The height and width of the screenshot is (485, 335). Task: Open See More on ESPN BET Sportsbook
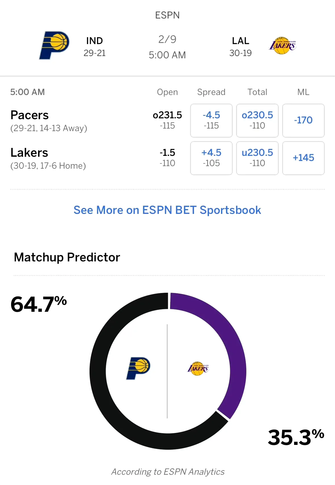click(x=167, y=210)
